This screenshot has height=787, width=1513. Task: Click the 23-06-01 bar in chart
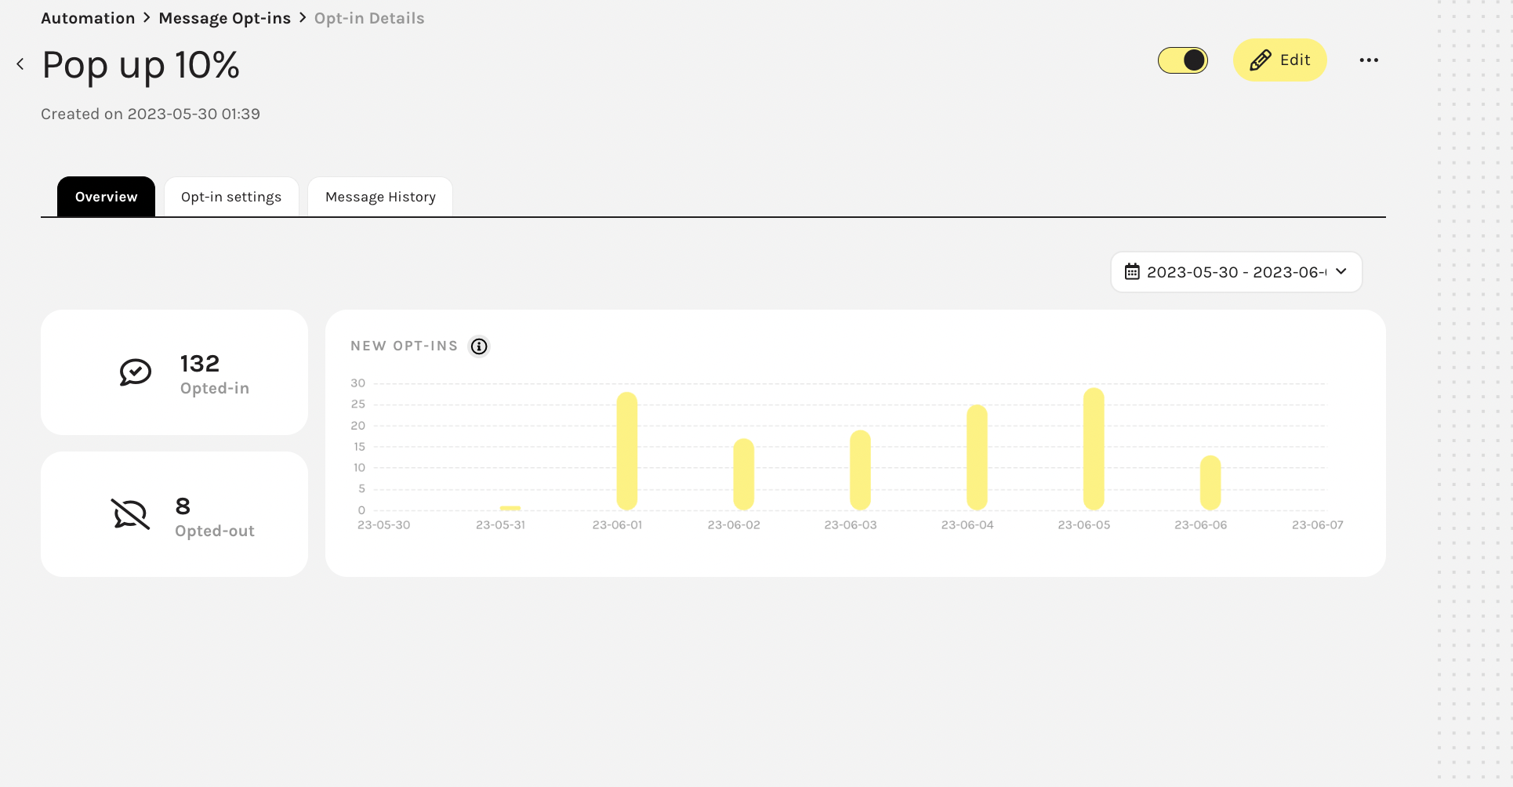[627, 452]
